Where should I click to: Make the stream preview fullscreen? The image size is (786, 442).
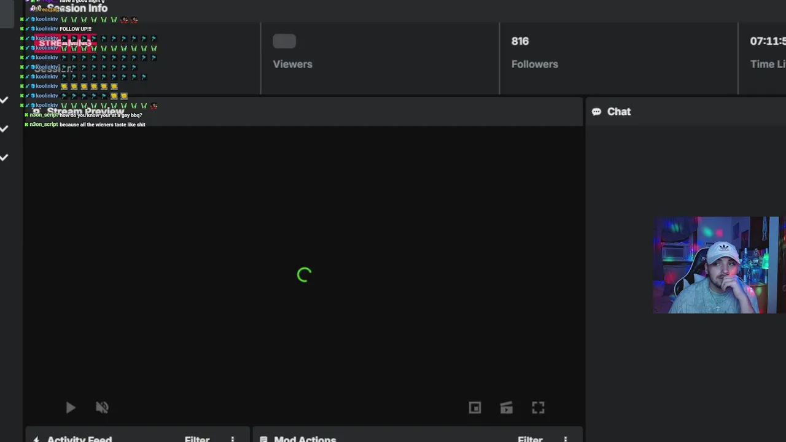538,408
